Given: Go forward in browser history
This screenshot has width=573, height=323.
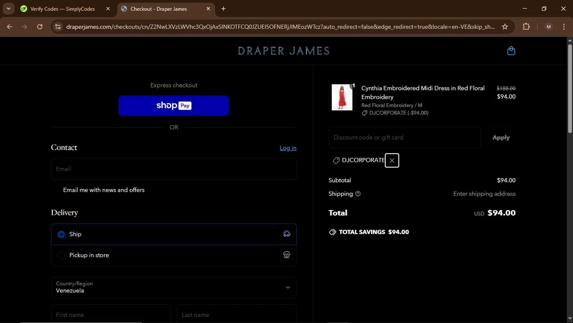Looking at the screenshot, I should [x=24, y=27].
